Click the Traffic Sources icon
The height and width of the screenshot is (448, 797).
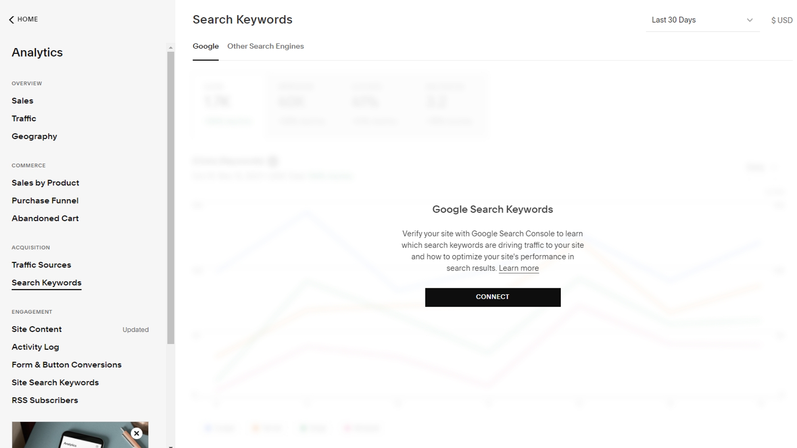(x=41, y=265)
